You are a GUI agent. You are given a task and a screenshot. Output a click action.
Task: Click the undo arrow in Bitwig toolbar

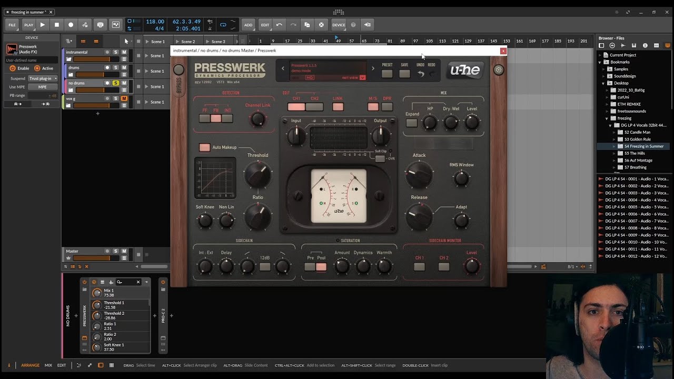[x=279, y=25]
